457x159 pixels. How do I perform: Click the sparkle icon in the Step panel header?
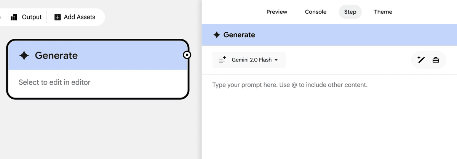pos(217,35)
